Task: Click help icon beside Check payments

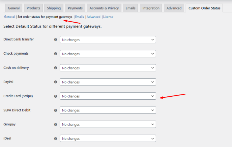Action: (x=55, y=54)
